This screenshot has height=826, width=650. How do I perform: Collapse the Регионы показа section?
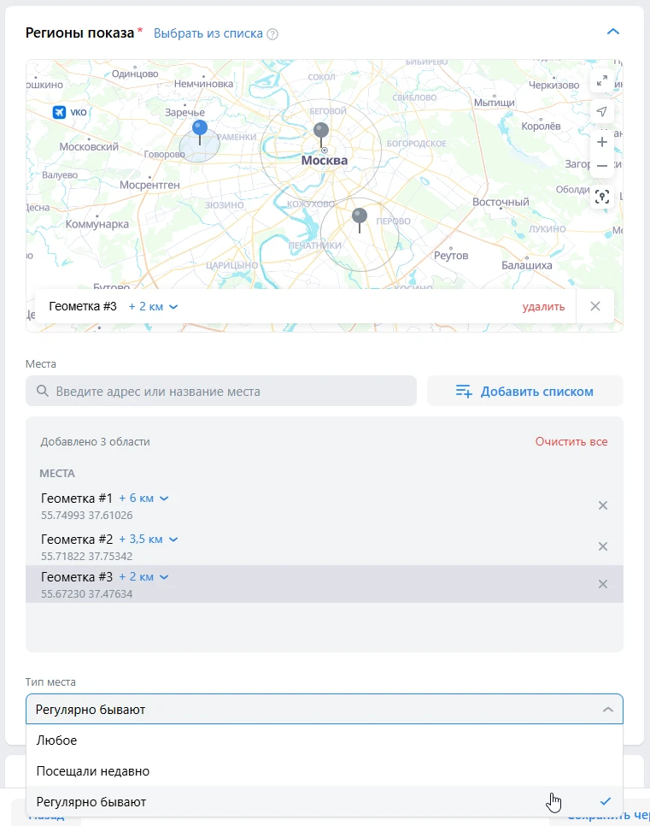(x=612, y=32)
